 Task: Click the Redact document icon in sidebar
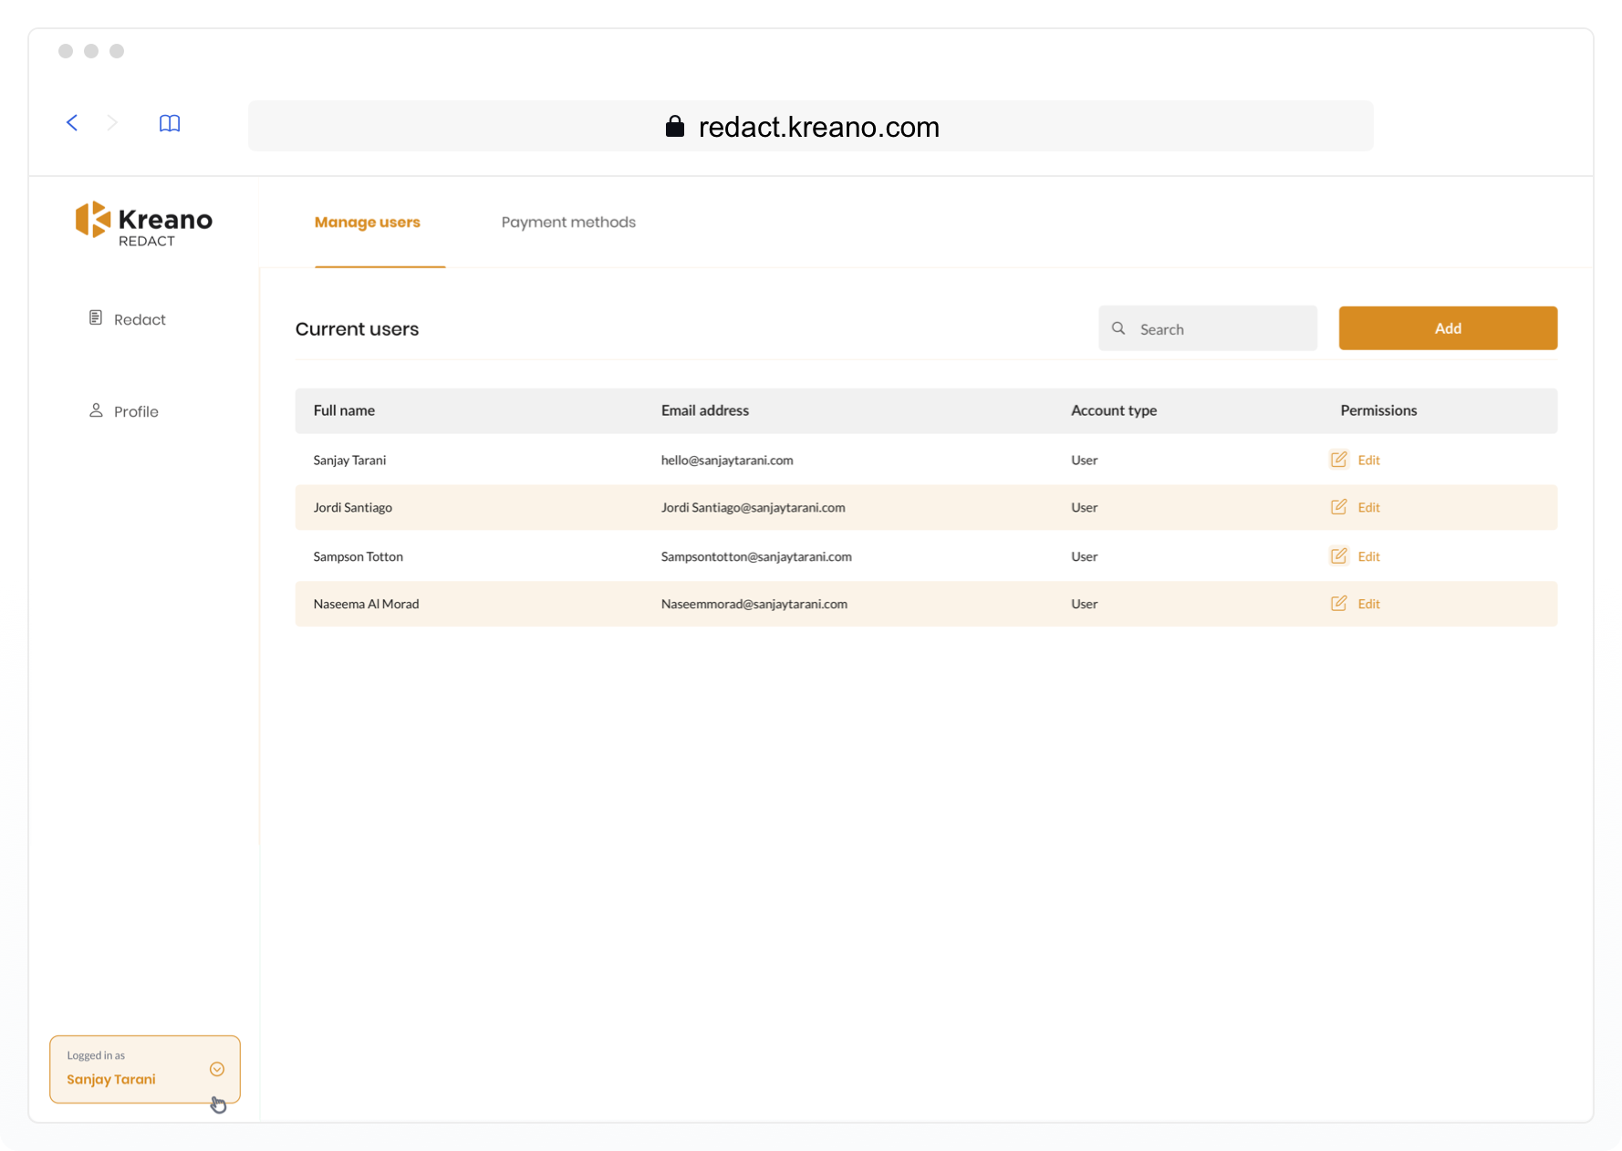(96, 317)
